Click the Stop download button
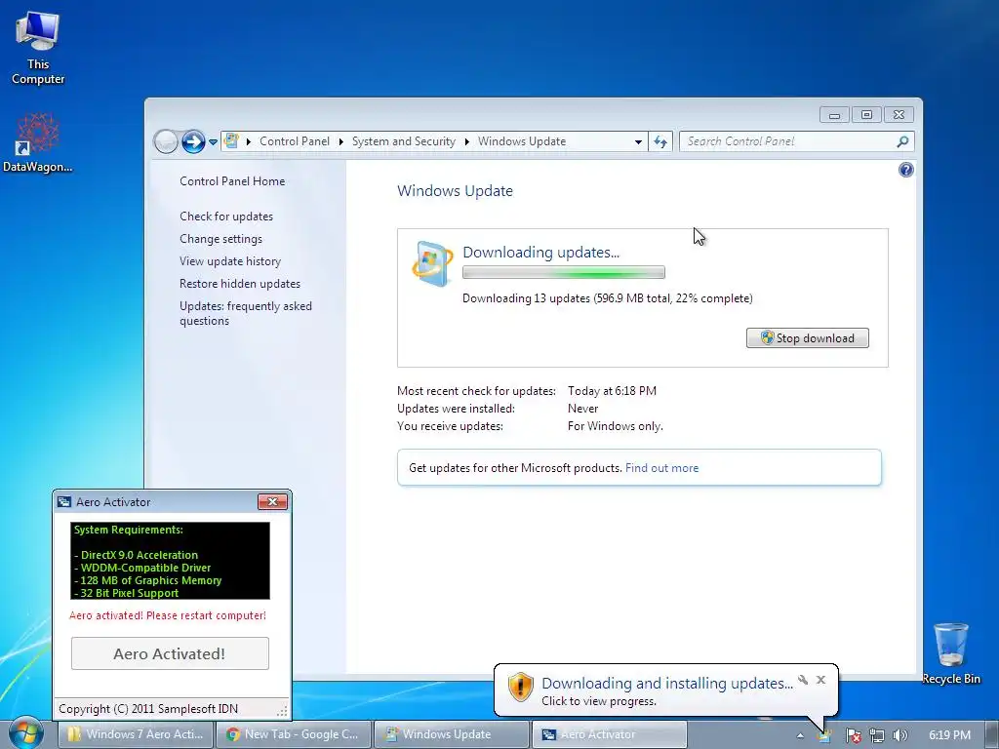999x749 pixels. pyautogui.click(x=807, y=337)
